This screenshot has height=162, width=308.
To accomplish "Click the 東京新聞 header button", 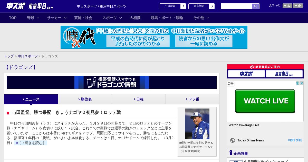I will click(x=199, y=6).
